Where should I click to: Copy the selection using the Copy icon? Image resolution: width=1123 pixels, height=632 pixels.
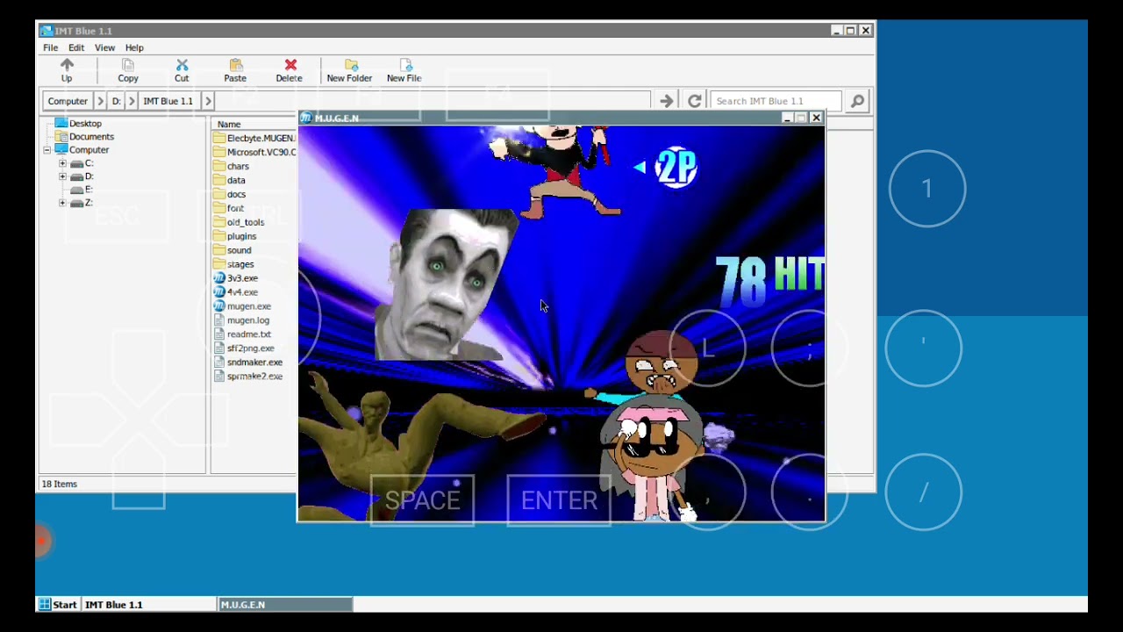click(x=128, y=65)
